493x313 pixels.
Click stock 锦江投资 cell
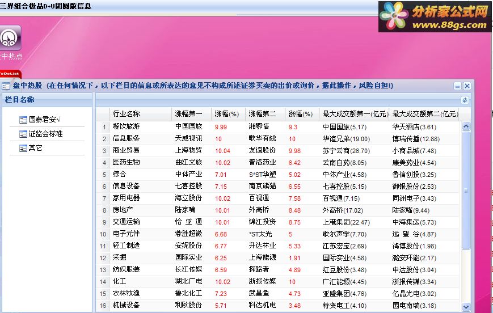[x=262, y=222]
